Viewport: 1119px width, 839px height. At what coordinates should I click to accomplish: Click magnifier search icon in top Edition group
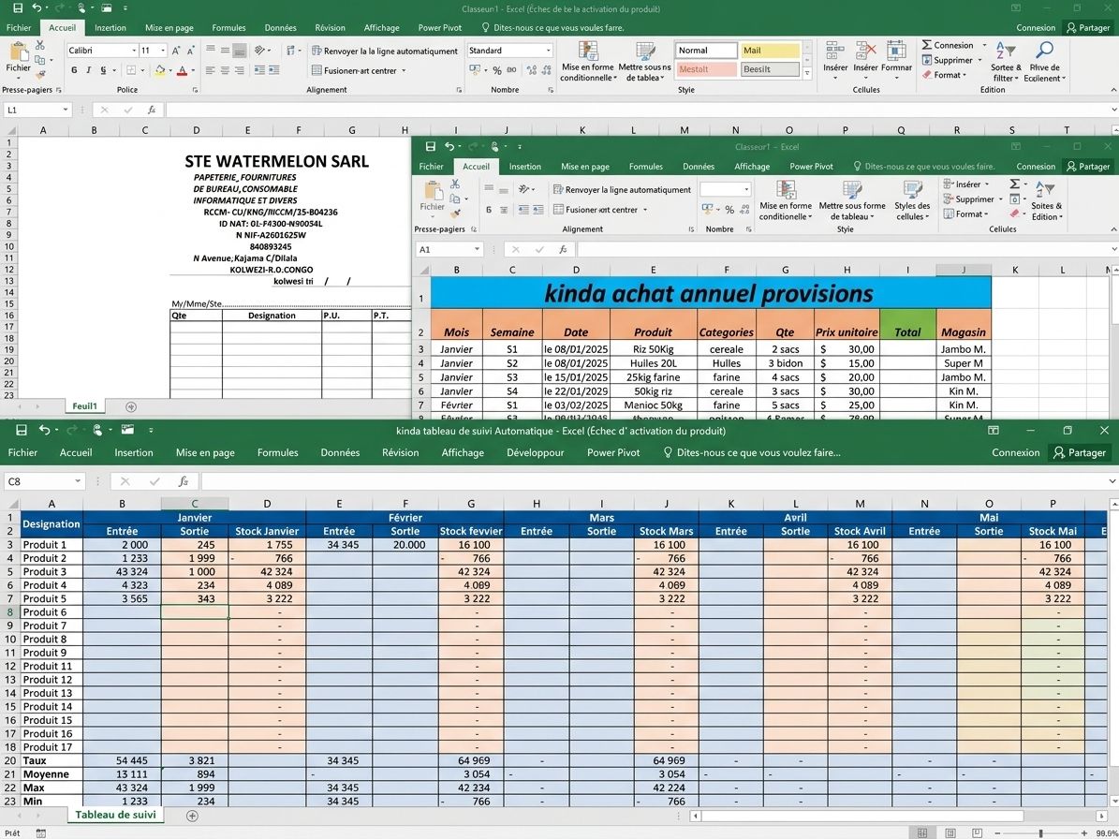click(1045, 50)
